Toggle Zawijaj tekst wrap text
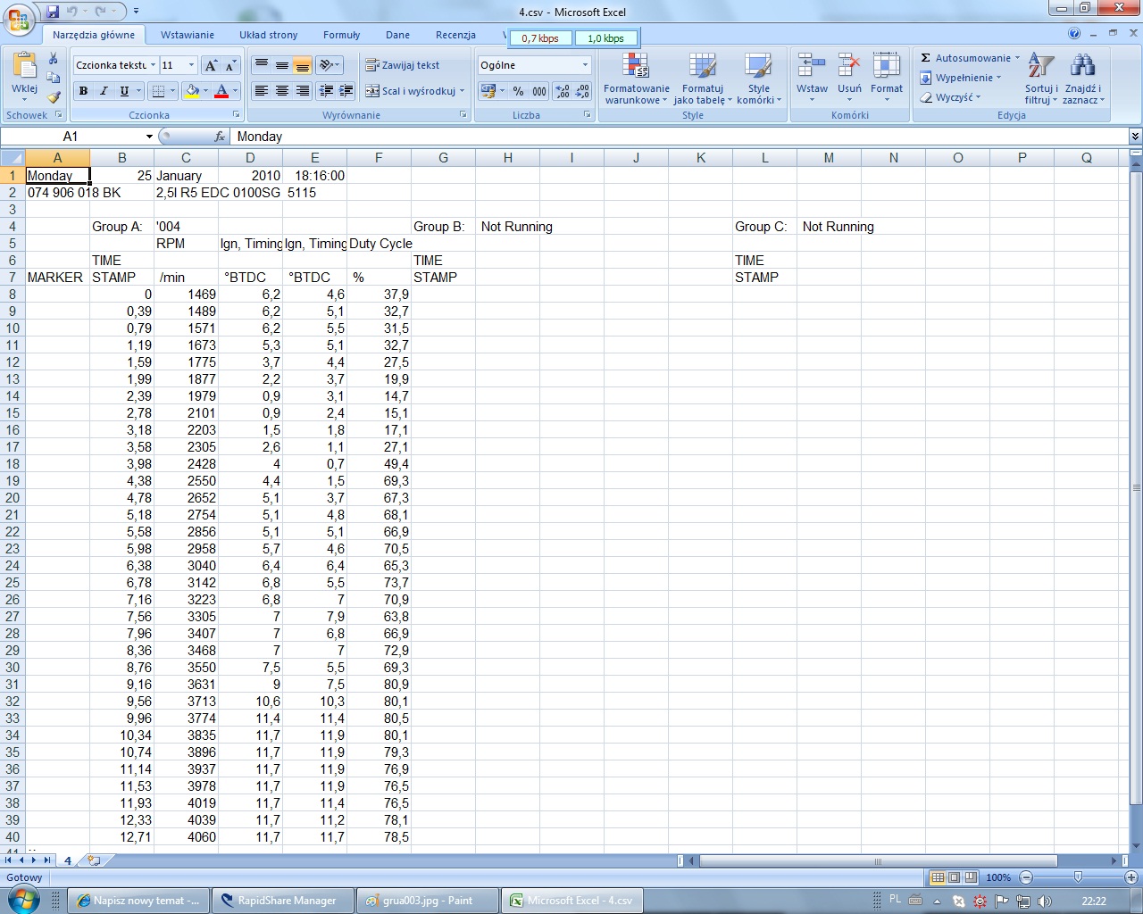 click(x=402, y=65)
